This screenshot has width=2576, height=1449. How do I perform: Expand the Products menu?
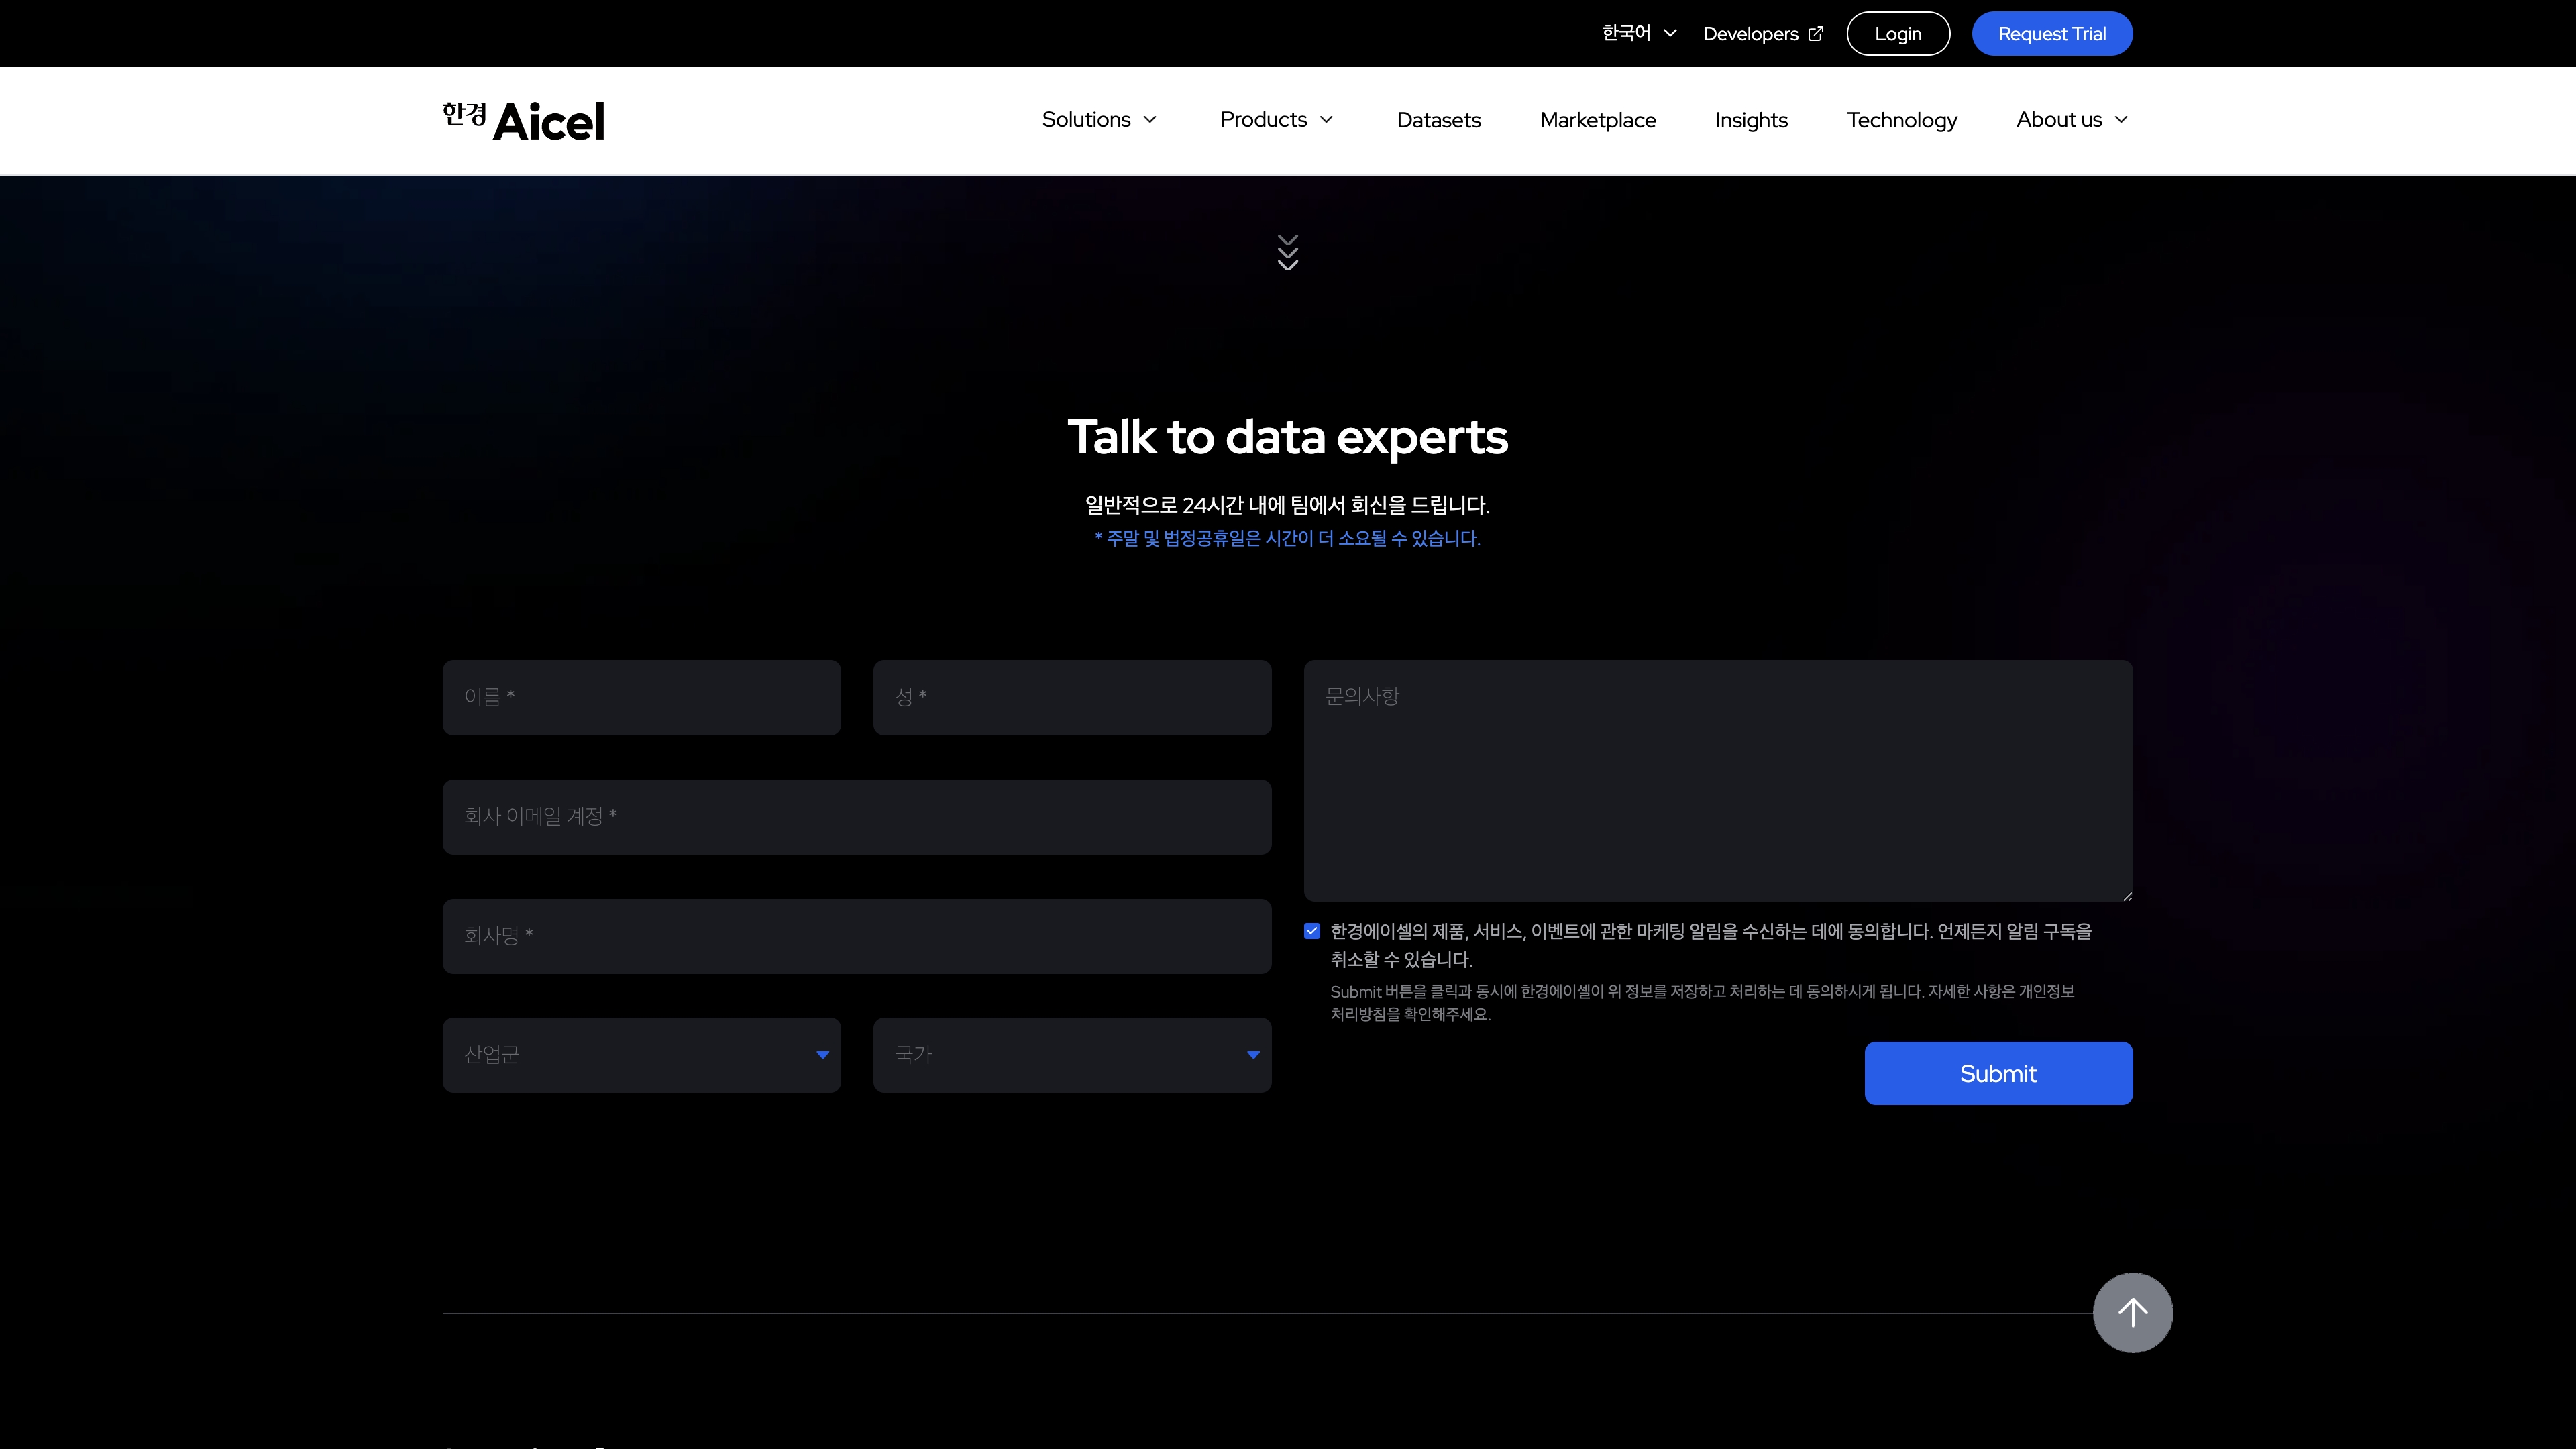(1277, 120)
